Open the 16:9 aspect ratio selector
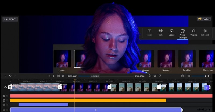The image size is (215, 112). point(152,76)
